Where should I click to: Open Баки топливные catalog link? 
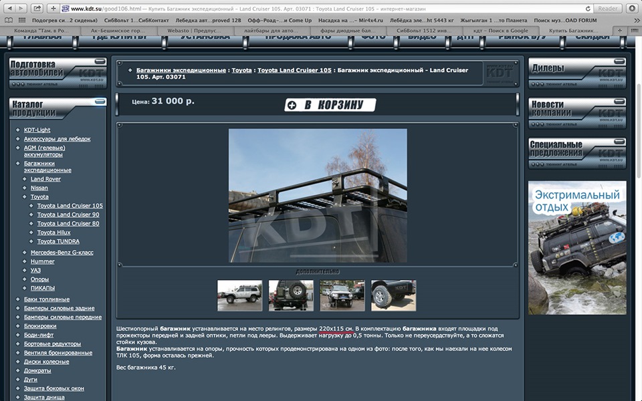(47, 299)
